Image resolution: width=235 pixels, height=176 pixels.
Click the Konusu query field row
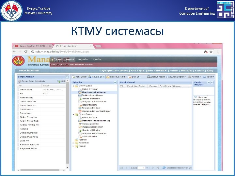[41, 129]
